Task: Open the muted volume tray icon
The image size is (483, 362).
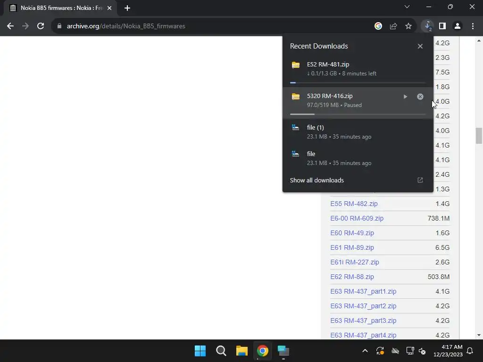Action: tap(422, 351)
